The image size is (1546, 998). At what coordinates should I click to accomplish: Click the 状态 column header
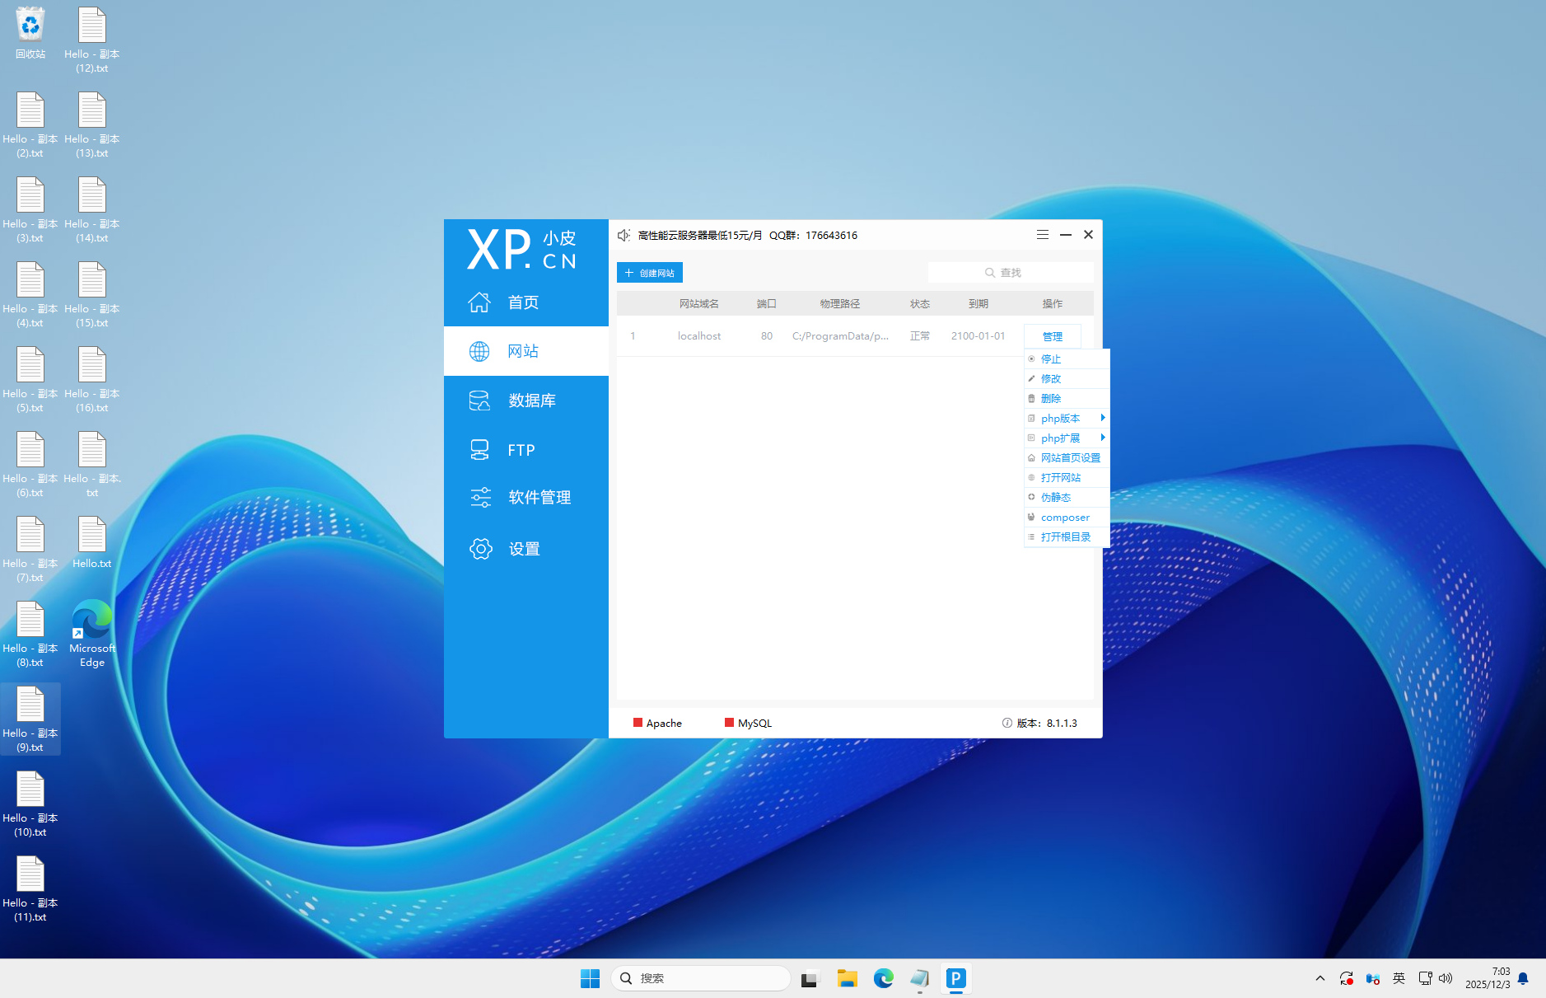click(920, 304)
